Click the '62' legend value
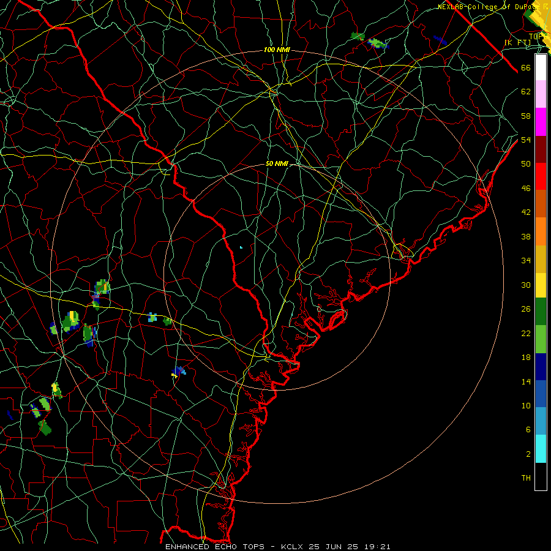 click(x=526, y=92)
